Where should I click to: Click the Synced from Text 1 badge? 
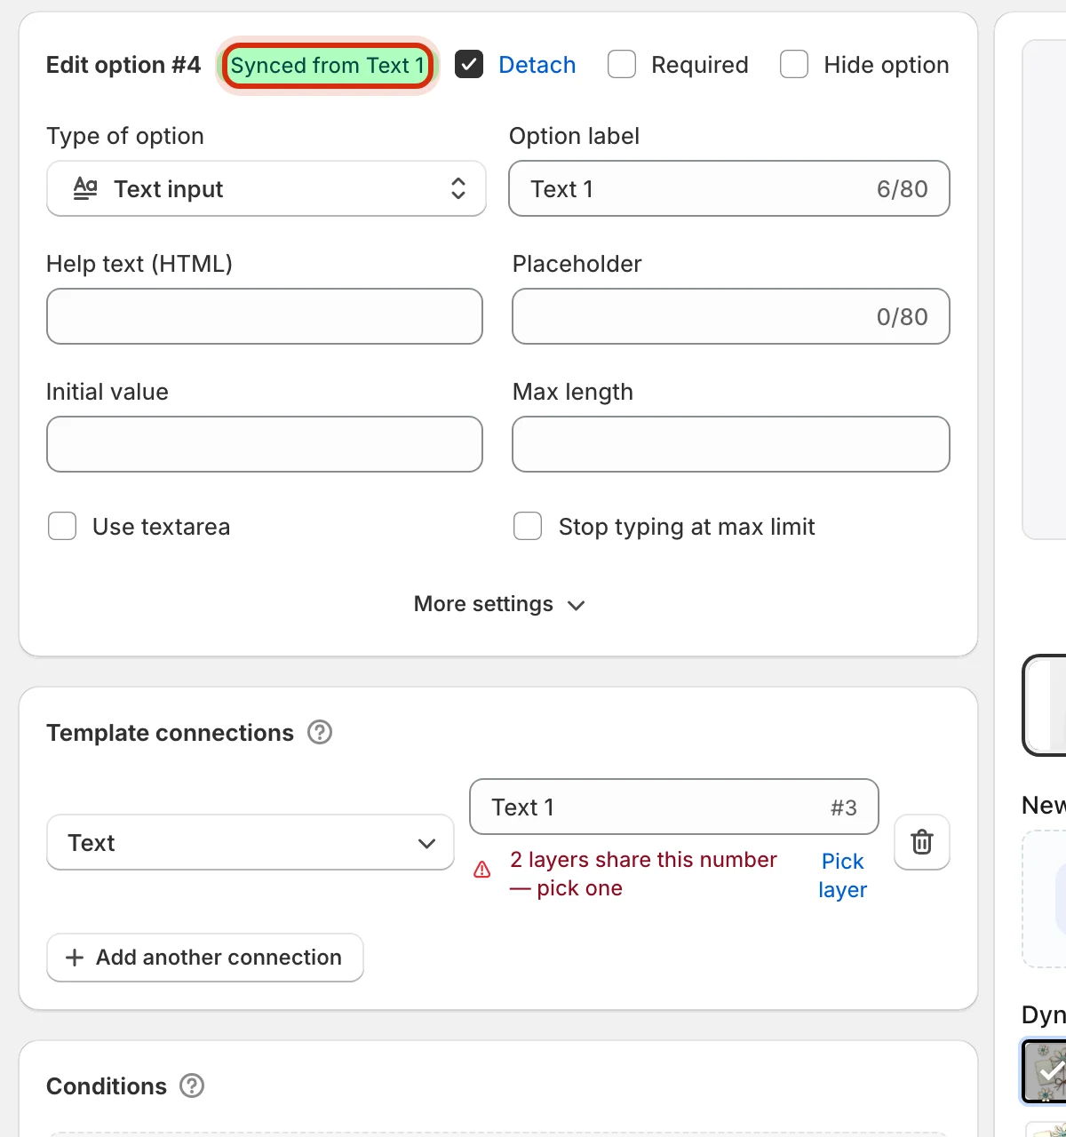pos(328,65)
